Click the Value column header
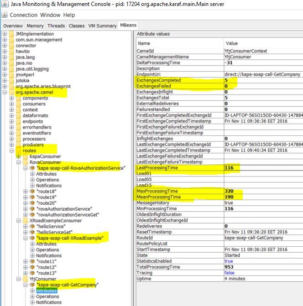The width and height of the screenshot is (303, 306). click(x=263, y=43)
